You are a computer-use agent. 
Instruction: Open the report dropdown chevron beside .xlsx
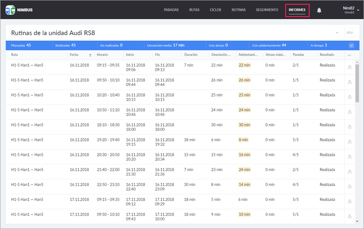[x=337, y=33]
